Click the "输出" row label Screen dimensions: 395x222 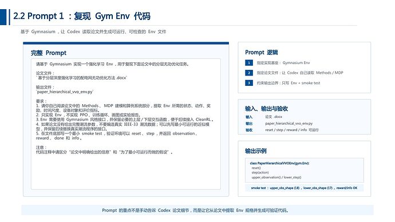(249, 124)
